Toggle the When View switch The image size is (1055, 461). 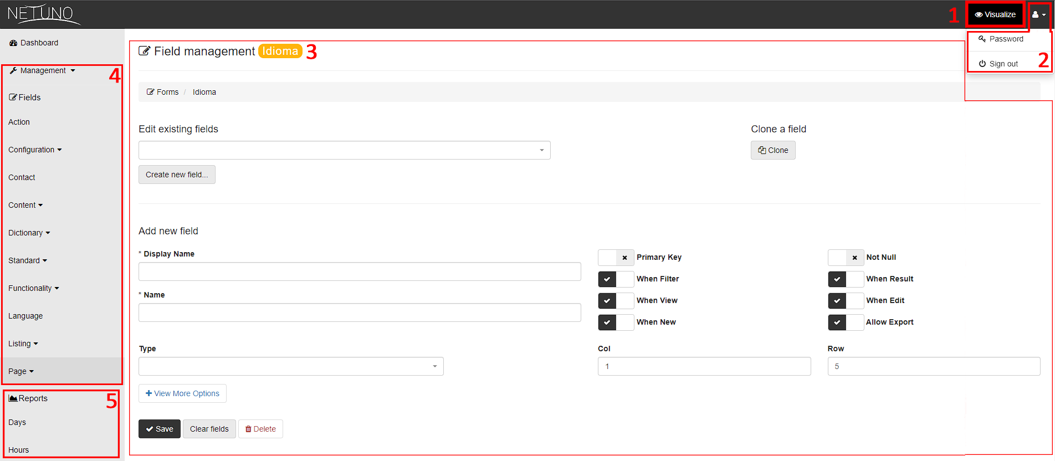pyautogui.click(x=616, y=301)
